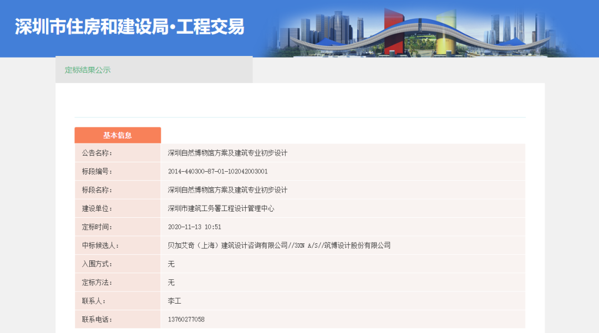The image size is (599, 333).
Task: Select the 定标方法 label cell
Action: point(97,283)
